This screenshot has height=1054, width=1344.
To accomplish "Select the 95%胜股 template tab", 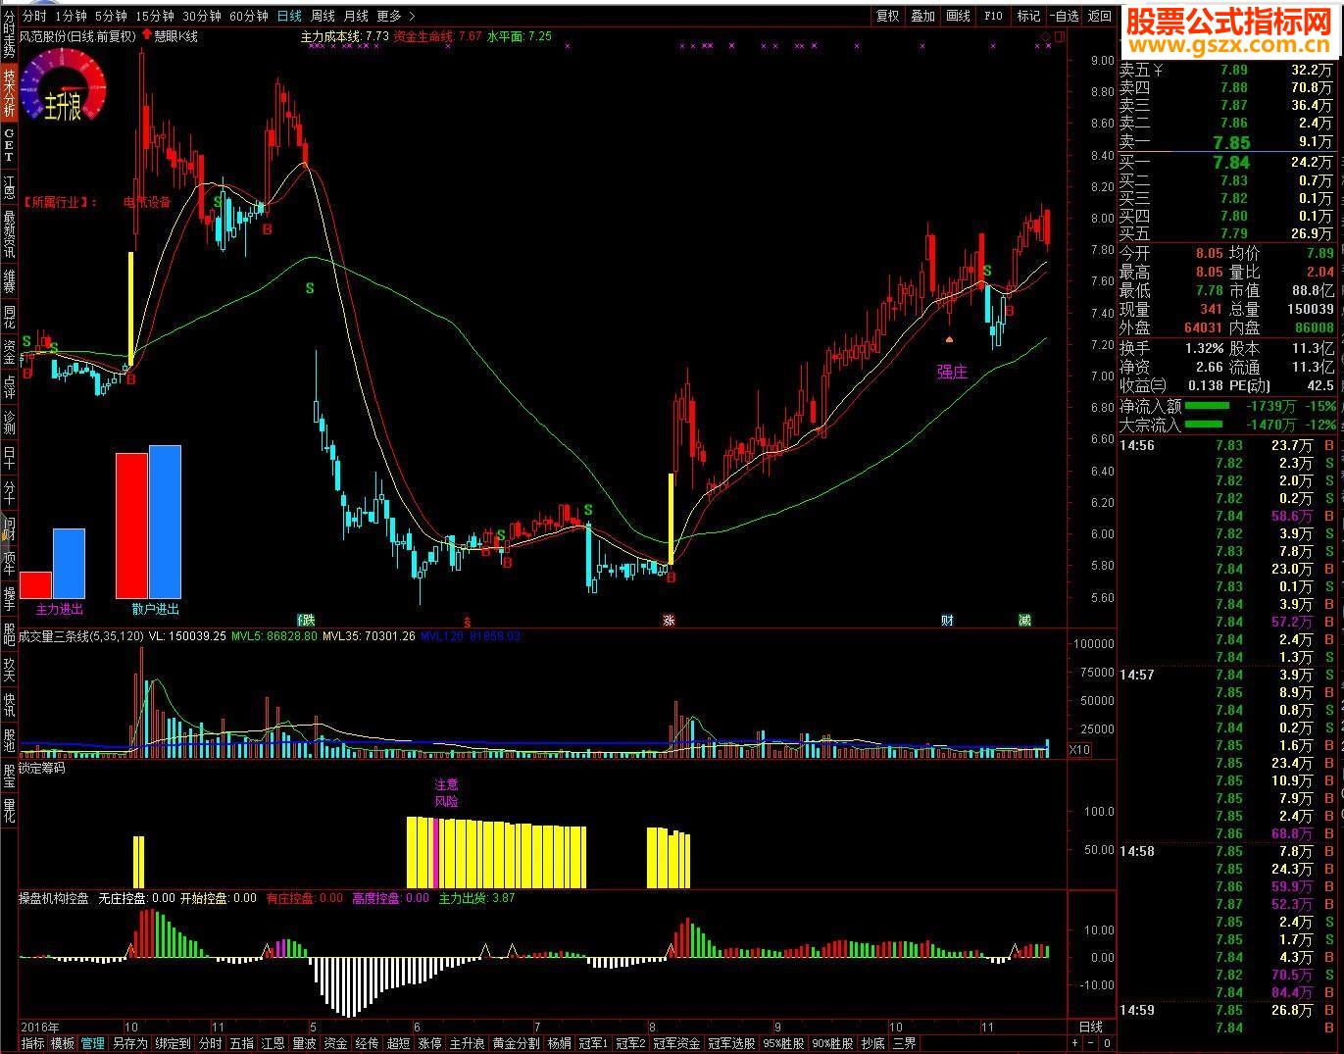I will tap(784, 1043).
